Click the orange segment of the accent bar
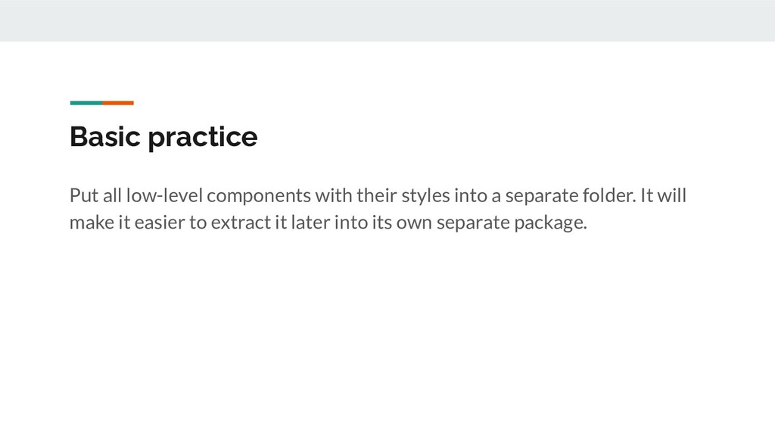Viewport: 775px width, 436px height. pyautogui.click(x=118, y=102)
